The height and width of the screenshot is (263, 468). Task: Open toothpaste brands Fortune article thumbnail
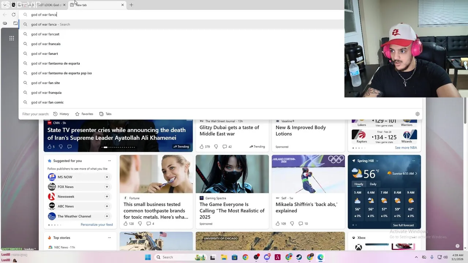(x=156, y=174)
